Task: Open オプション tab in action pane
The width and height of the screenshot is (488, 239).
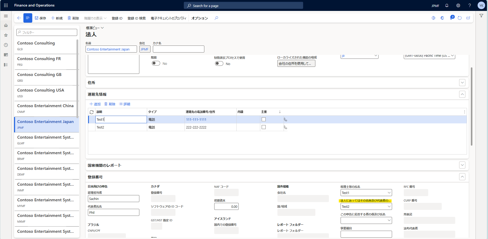Action: coord(200,18)
